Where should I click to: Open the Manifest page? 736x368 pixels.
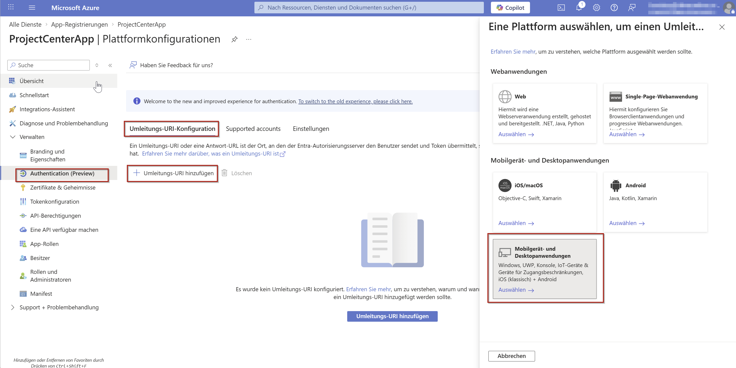pos(59,294)
